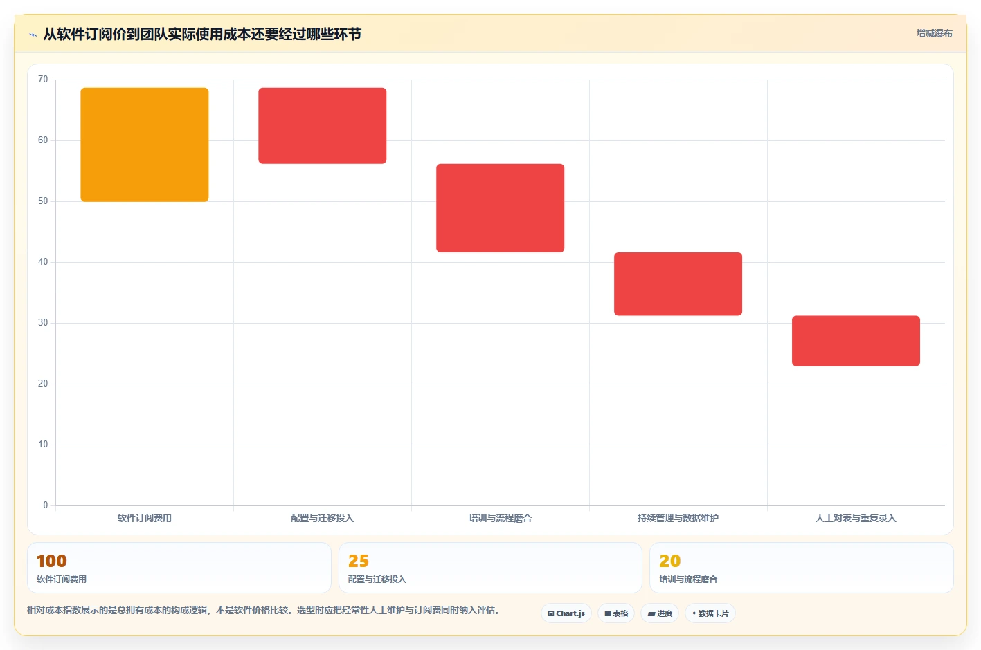Screen dimensions: 981x650
Task: Select the Chart.js chip
Action: coord(566,613)
